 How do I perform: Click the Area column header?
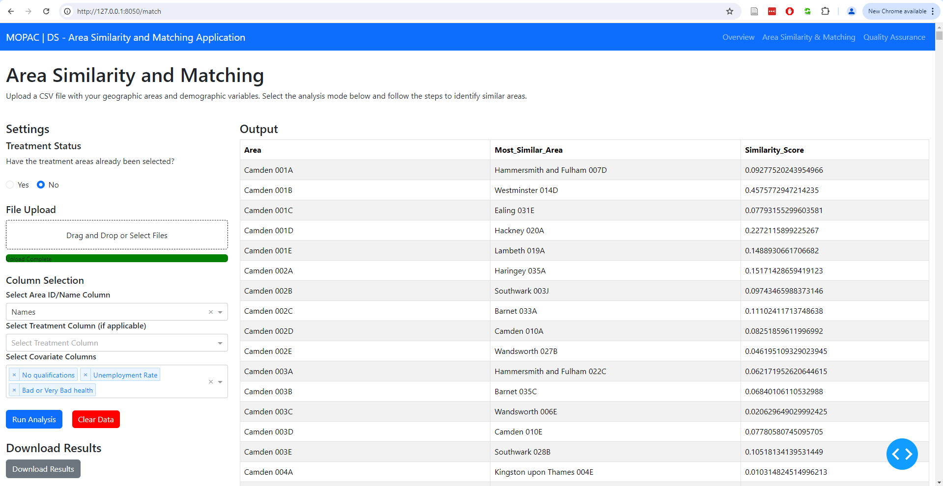click(x=365, y=150)
